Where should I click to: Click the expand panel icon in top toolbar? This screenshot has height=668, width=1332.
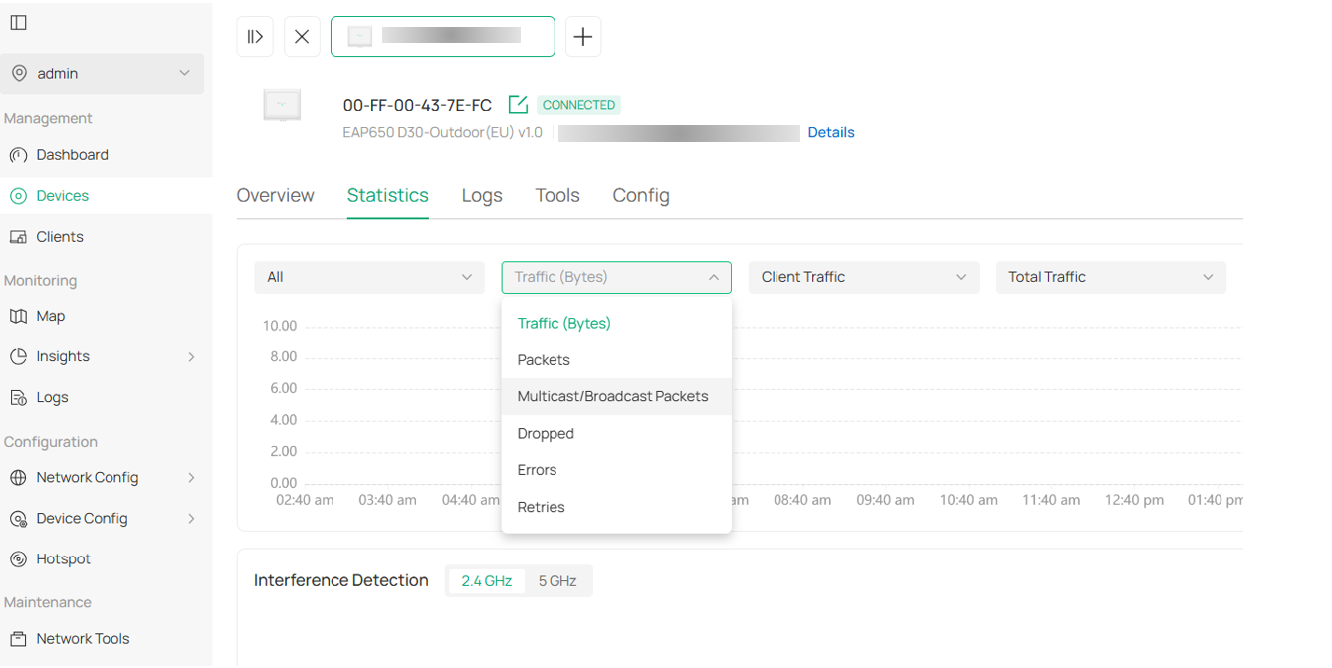tap(255, 37)
